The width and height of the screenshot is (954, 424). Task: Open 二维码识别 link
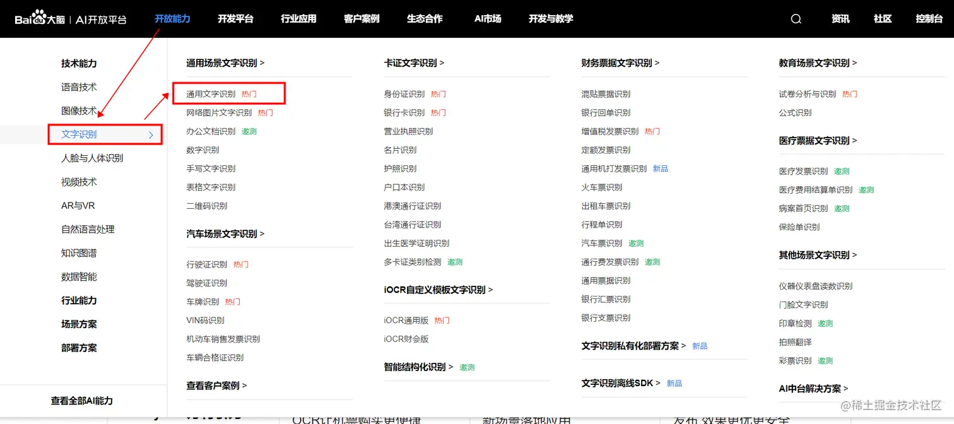[206, 206]
